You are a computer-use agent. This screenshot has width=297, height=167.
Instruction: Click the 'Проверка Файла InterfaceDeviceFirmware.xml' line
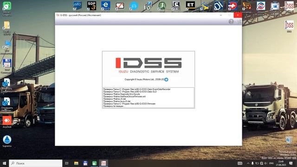pos(124,96)
